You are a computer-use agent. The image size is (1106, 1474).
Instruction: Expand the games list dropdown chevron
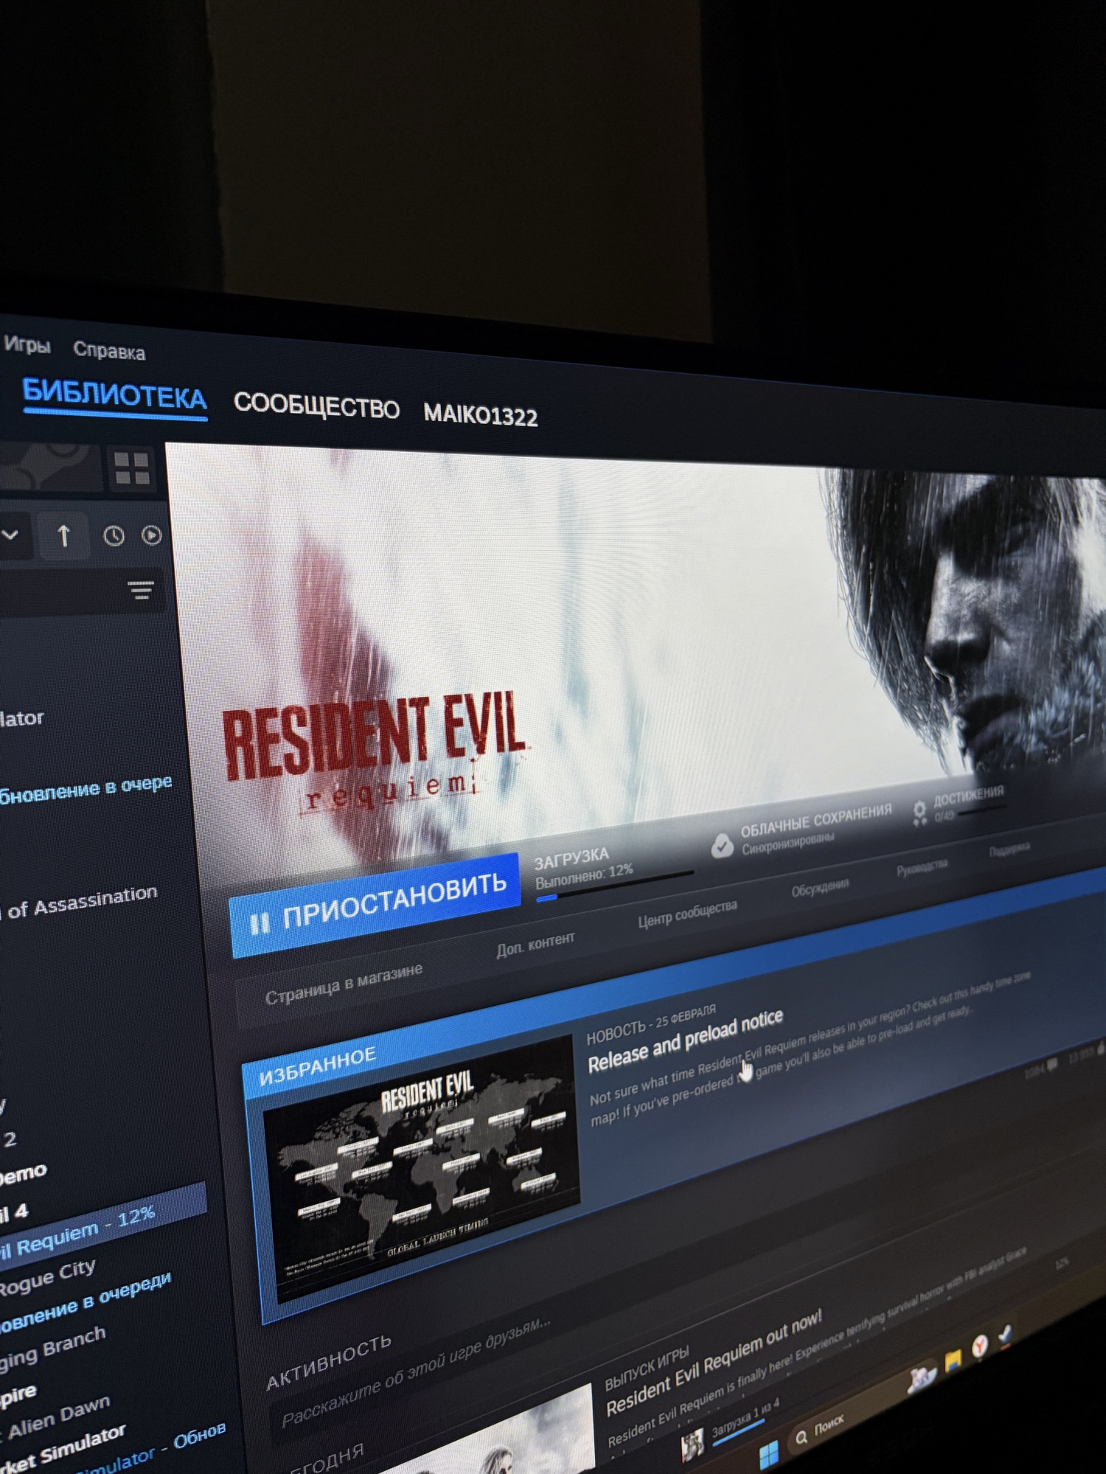(x=10, y=535)
